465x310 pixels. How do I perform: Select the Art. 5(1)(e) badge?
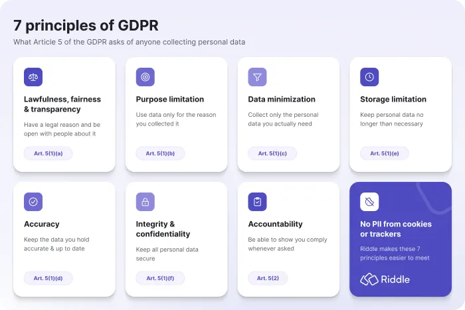click(x=385, y=153)
